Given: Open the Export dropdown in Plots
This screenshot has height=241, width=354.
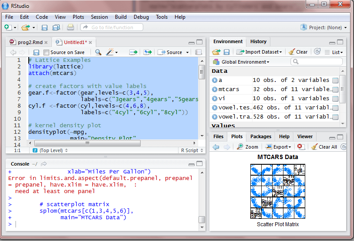Looking at the screenshot, I should (278, 147).
